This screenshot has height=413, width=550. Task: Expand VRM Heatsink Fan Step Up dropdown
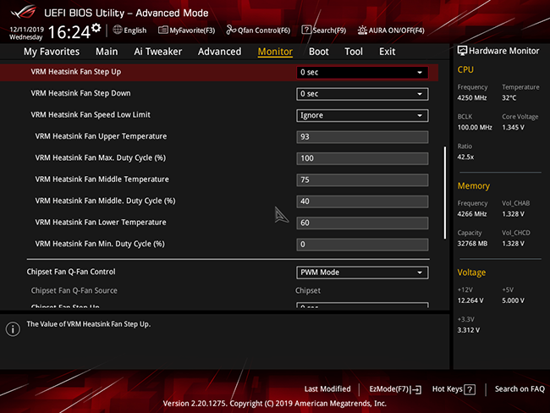(x=362, y=73)
